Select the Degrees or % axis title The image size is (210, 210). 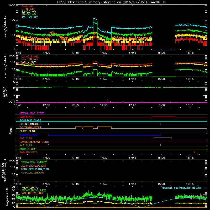pyautogui.click(x=7, y=197)
